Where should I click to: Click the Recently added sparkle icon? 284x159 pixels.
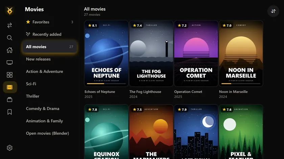[x=28, y=34]
